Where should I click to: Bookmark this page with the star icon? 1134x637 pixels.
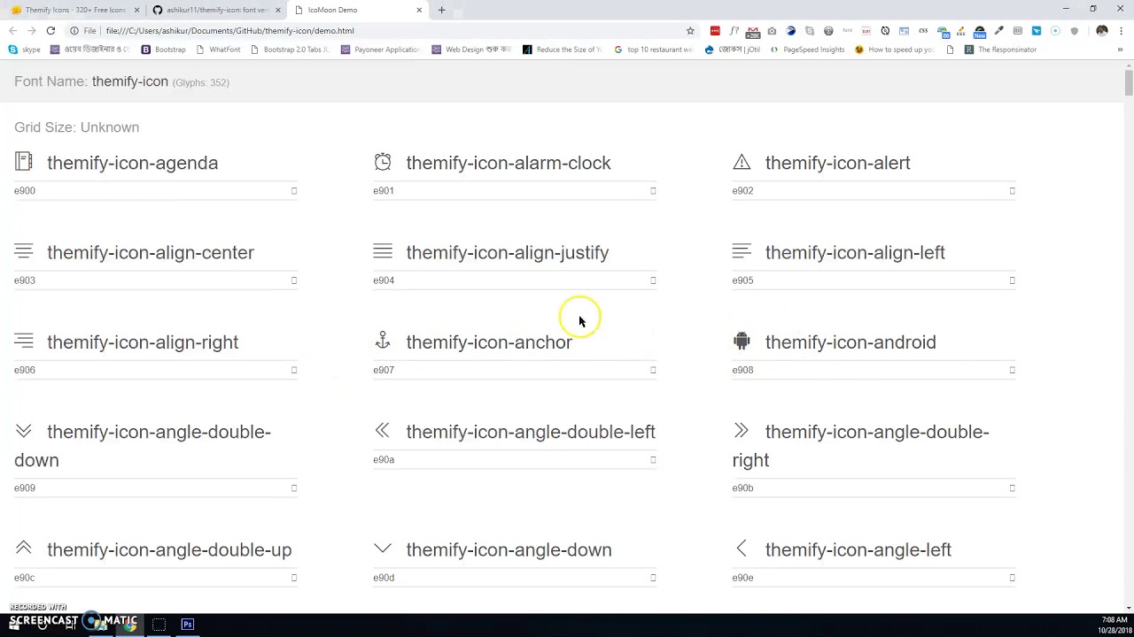(690, 31)
